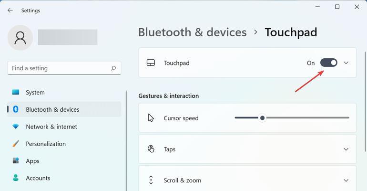Click the user profile avatar icon
Screen dimensions: 367x191
pos(20,38)
